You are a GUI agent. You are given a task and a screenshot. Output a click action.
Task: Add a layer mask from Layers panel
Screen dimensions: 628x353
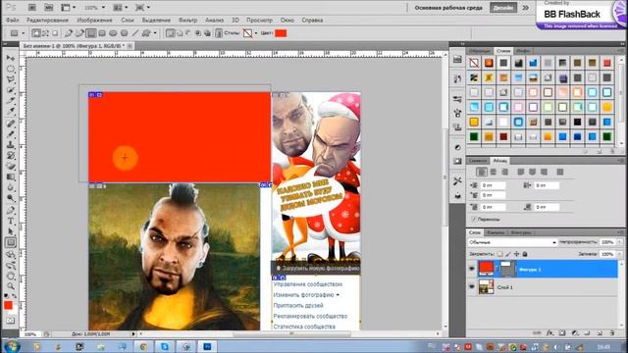pyautogui.click(x=562, y=333)
